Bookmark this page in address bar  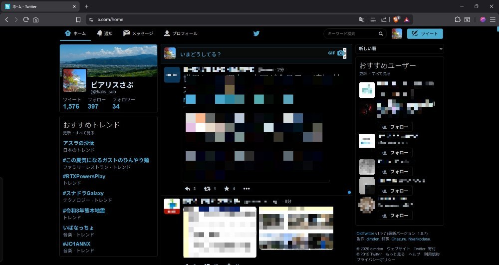(78, 20)
